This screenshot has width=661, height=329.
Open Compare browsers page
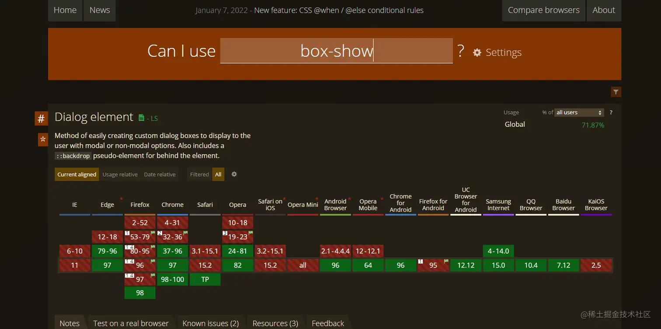click(x=544, y=10)
